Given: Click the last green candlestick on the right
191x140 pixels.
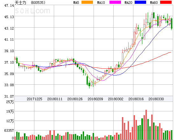Looking at the screenshot, I should [172, 24].
